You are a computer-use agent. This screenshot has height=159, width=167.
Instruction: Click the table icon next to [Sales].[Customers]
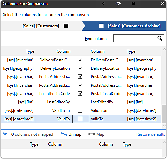click(x=66, y=26)
